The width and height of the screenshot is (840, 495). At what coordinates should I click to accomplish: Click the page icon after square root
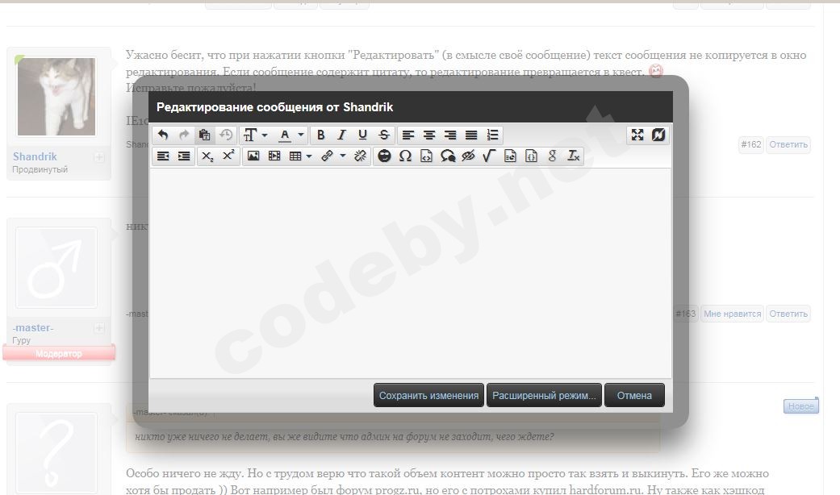pyautogui.click(x=510, y=156)
